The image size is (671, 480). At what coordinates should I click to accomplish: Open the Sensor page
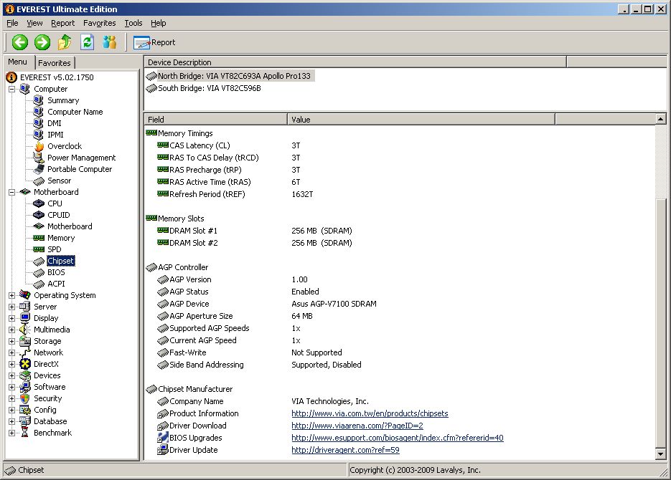59,181
